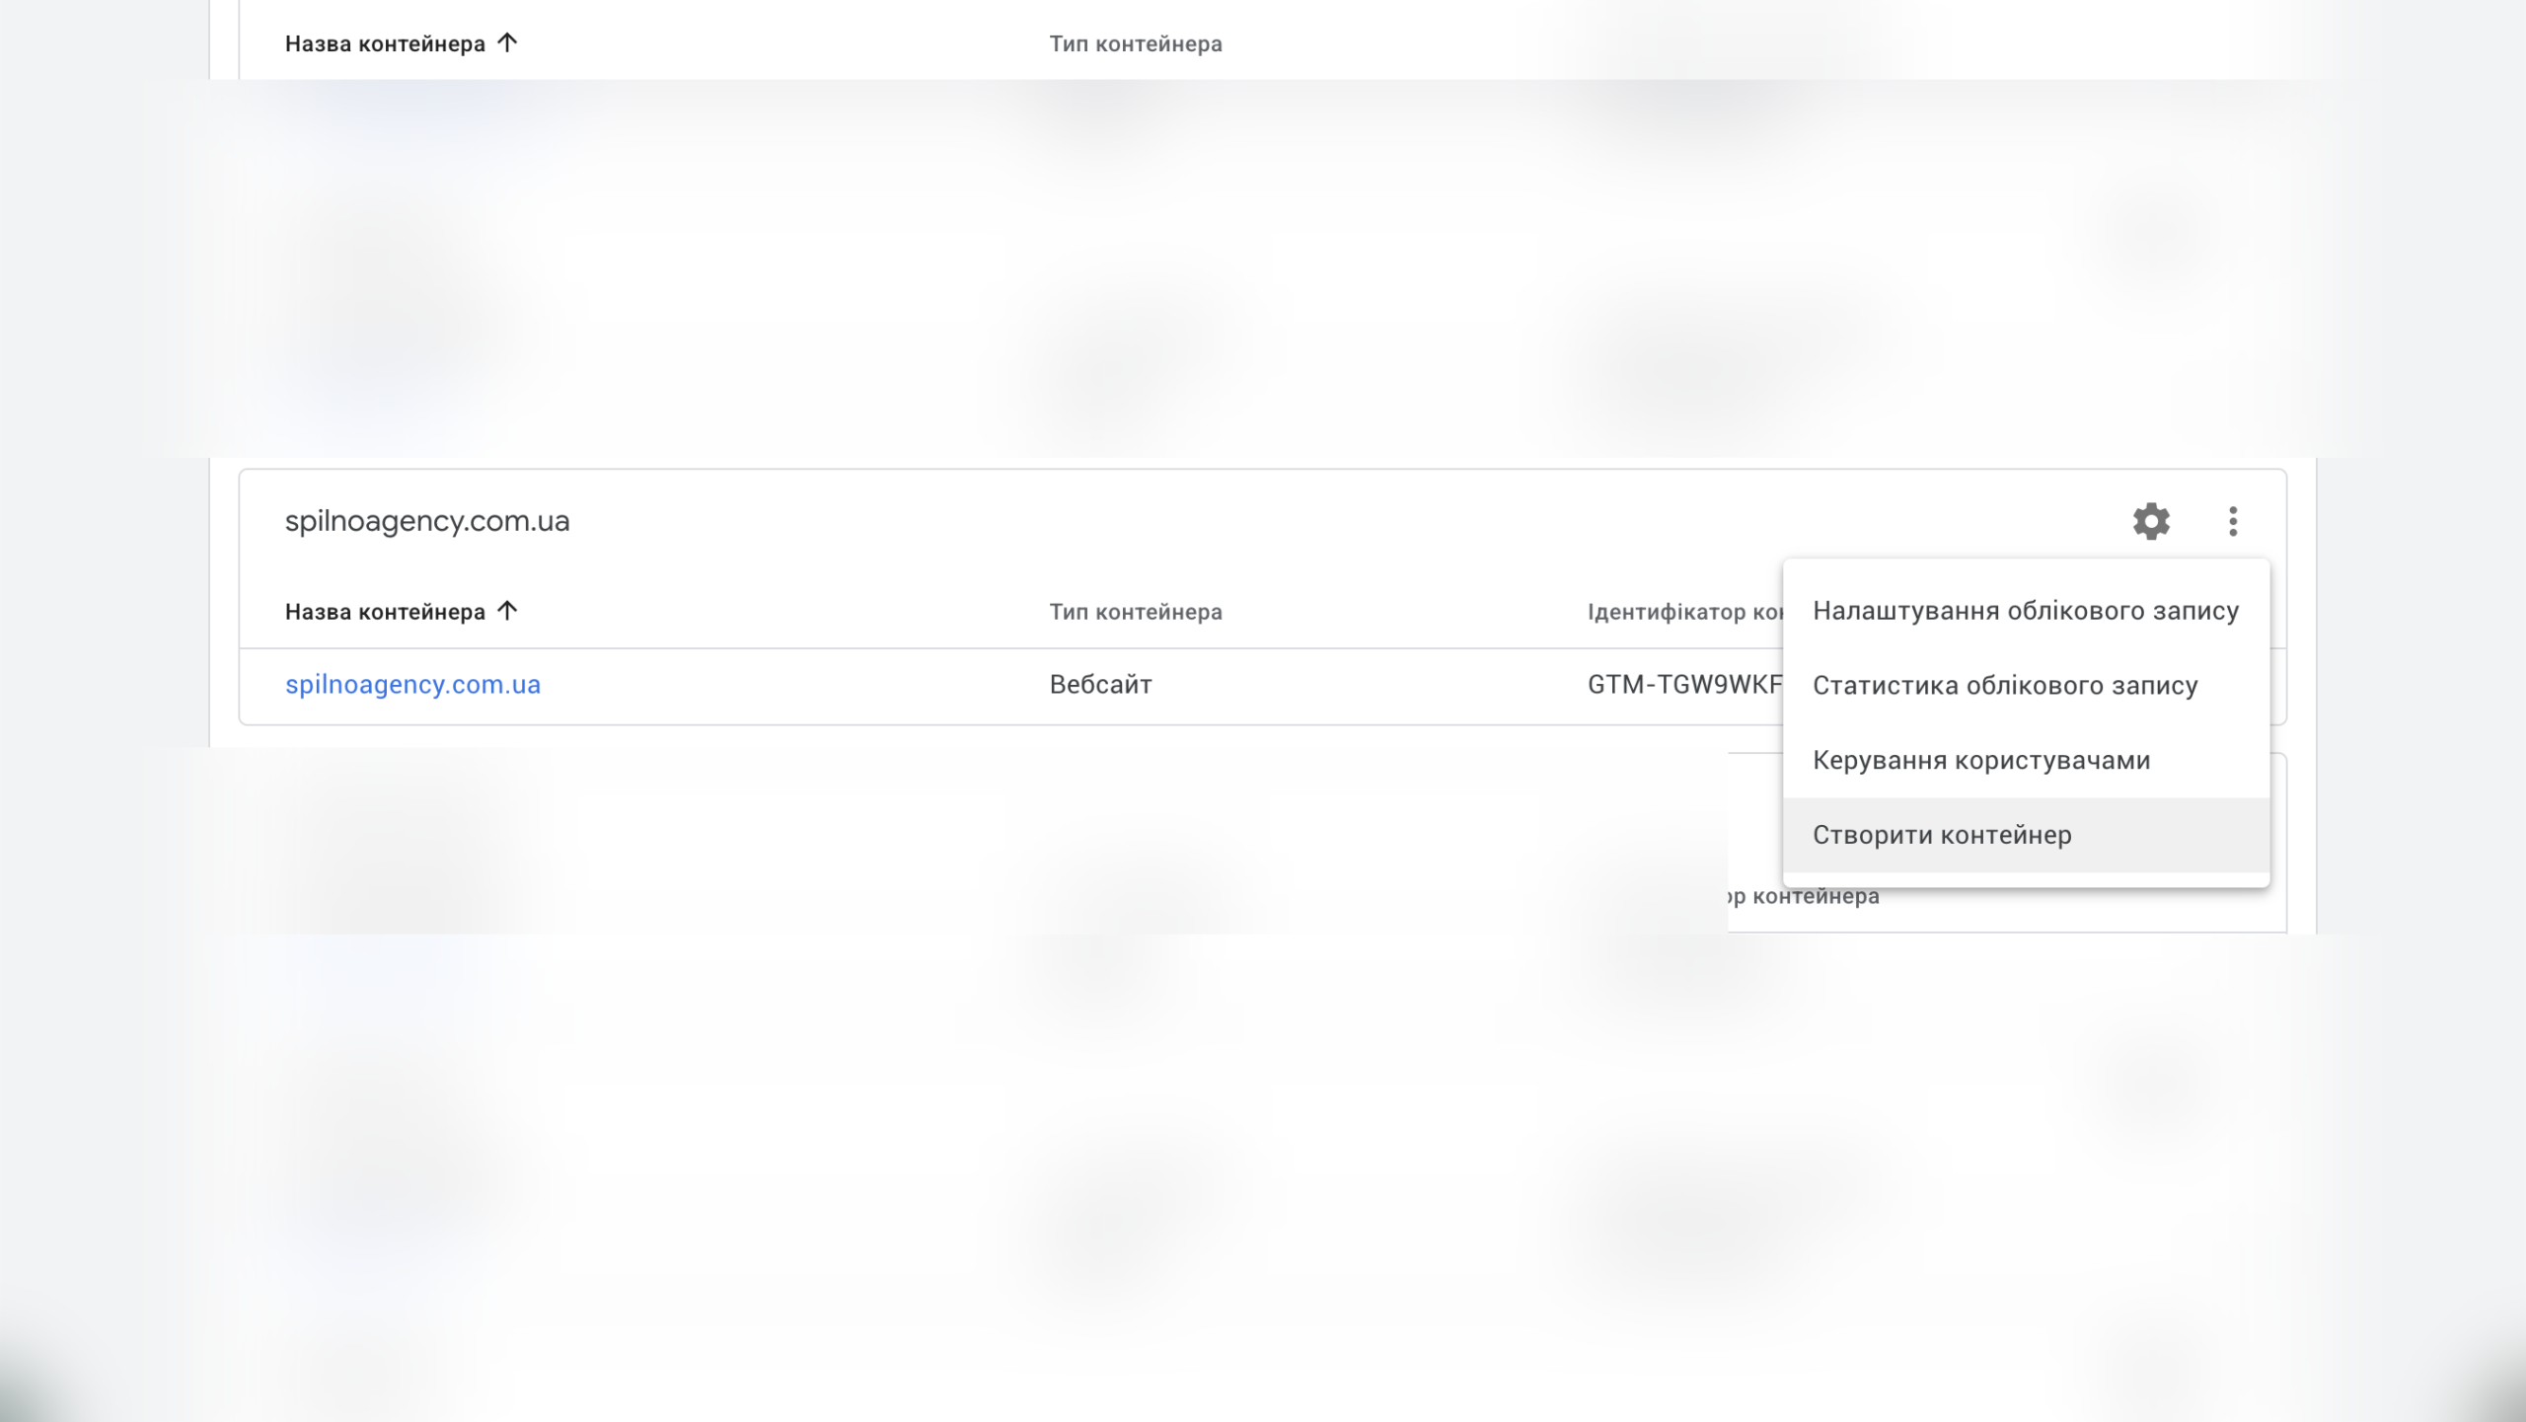Viewport: 2526px width, 1422px height.
Task: Click "Назва контейнера" header in the topmost card
Action: click(385, 43)
